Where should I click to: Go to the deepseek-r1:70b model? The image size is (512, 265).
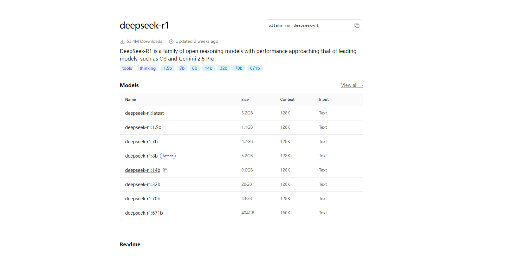click(x=143, y=199)
